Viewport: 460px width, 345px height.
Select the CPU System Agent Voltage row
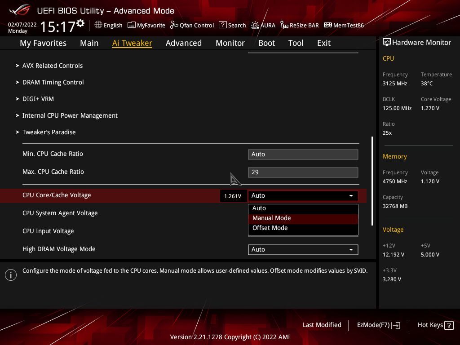[60, 213]
